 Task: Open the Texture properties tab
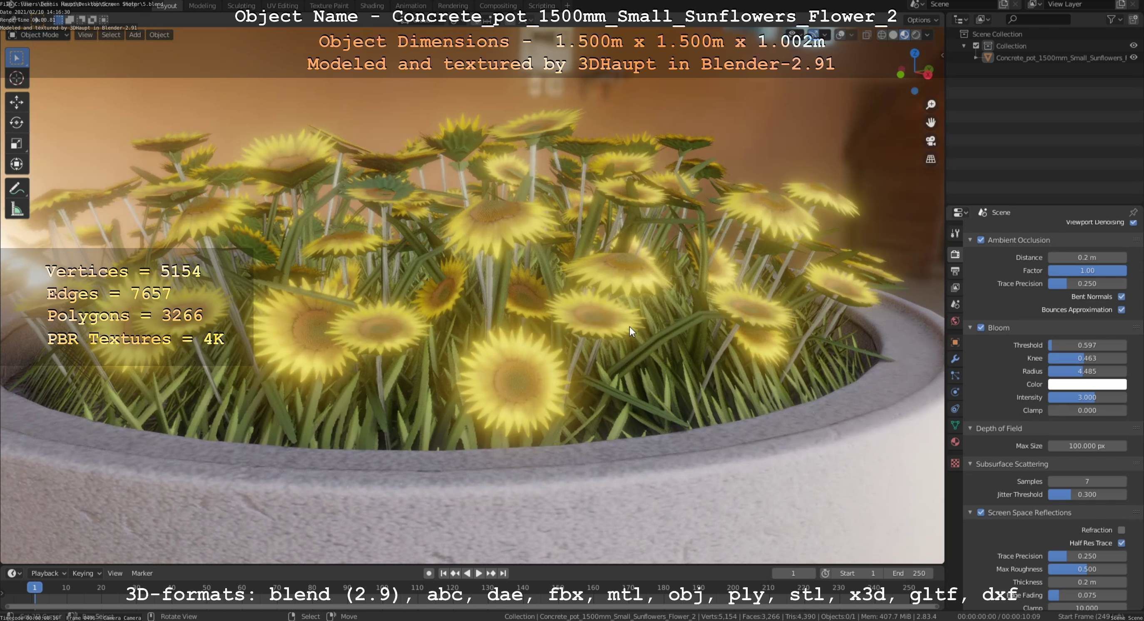[955, 463]
